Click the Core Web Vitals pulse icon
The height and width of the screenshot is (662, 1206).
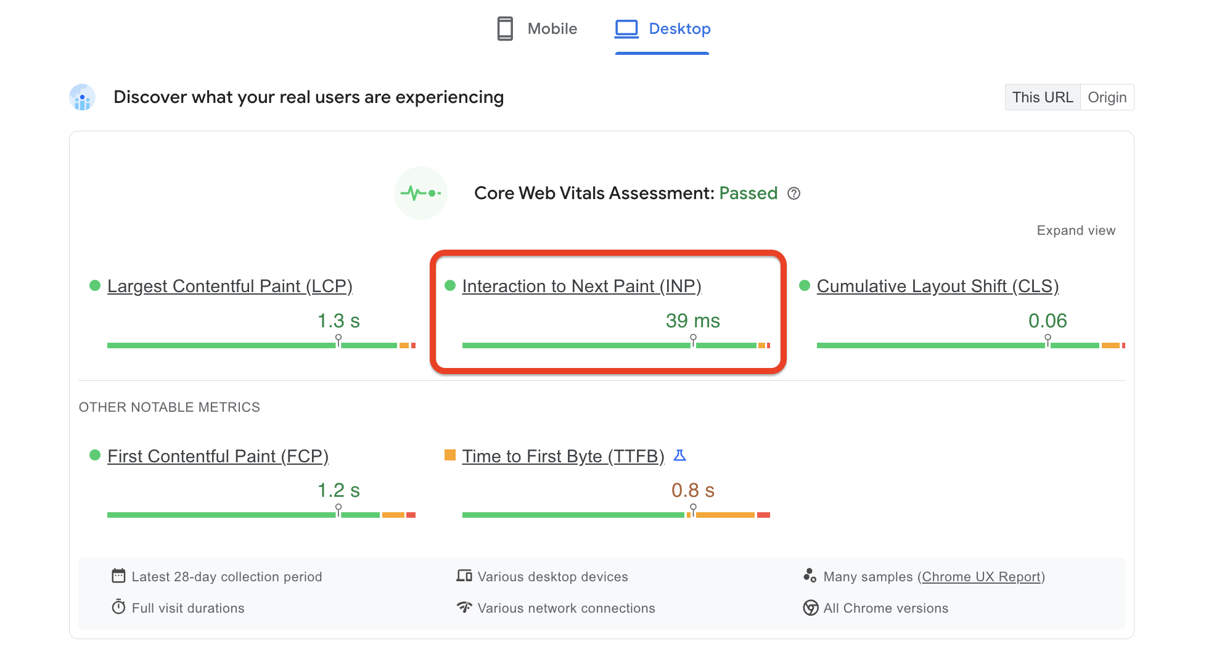tap(420, 194)
